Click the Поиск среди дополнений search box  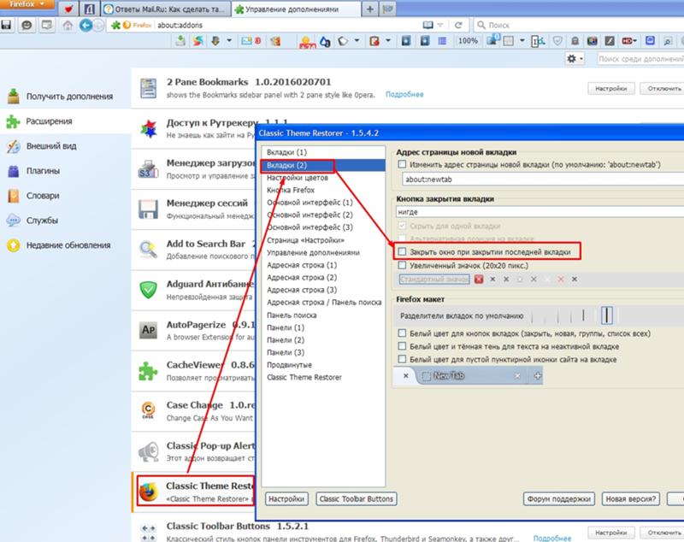click(x=640, y=58)
